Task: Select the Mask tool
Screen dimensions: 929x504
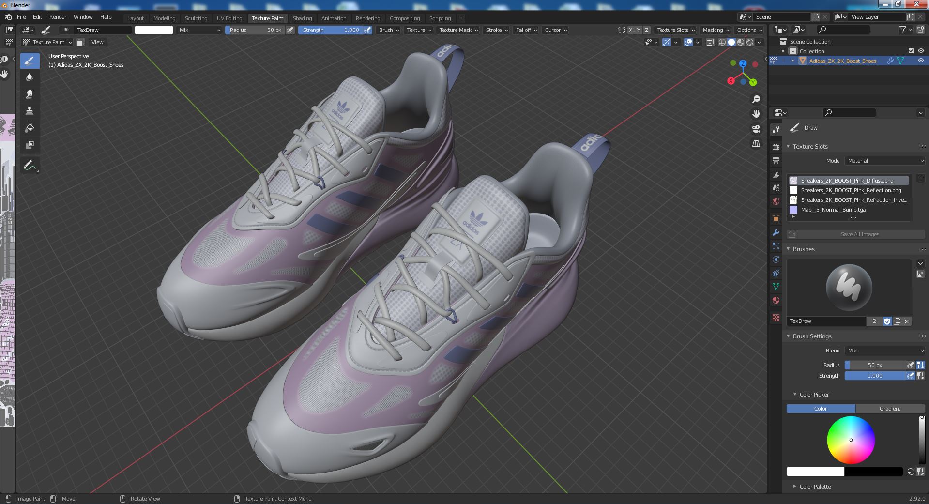Action: point(30,145)
